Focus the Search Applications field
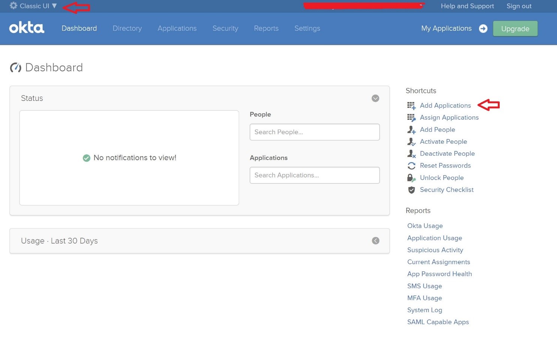 point(314,175)
